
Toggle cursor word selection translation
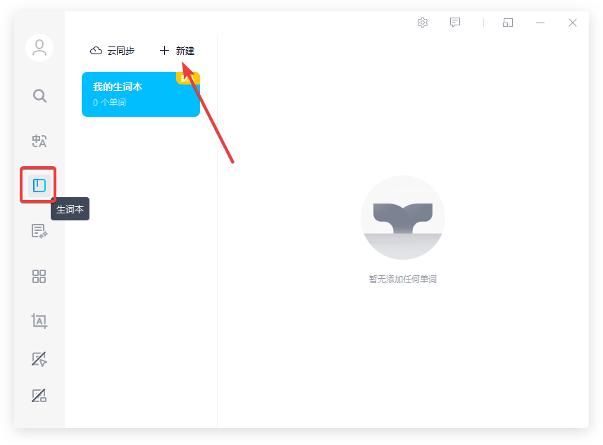coord(39,359)
